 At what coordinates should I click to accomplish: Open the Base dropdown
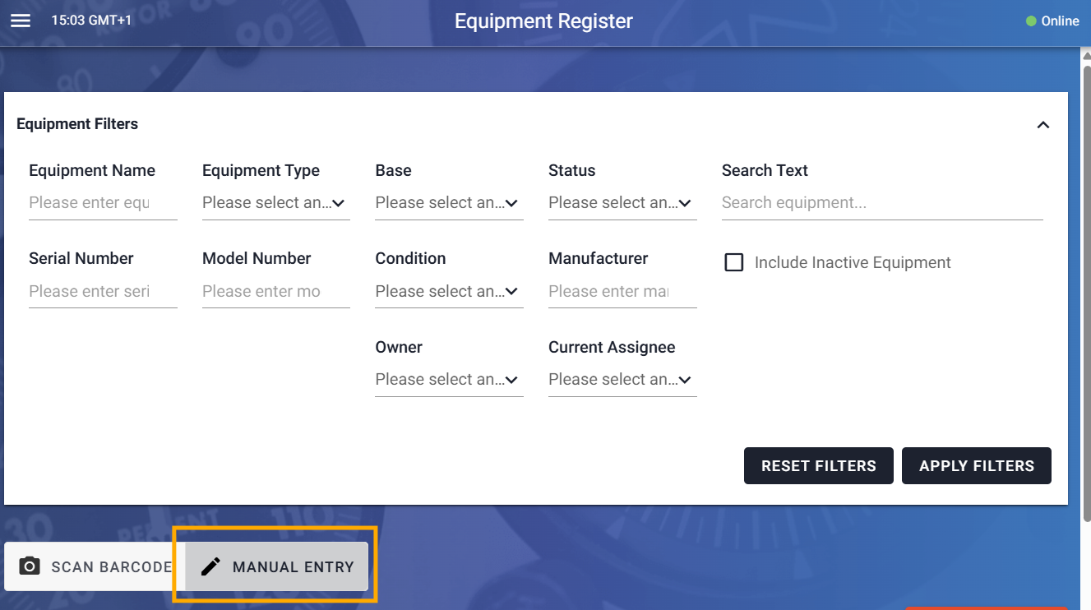(449, 203)
